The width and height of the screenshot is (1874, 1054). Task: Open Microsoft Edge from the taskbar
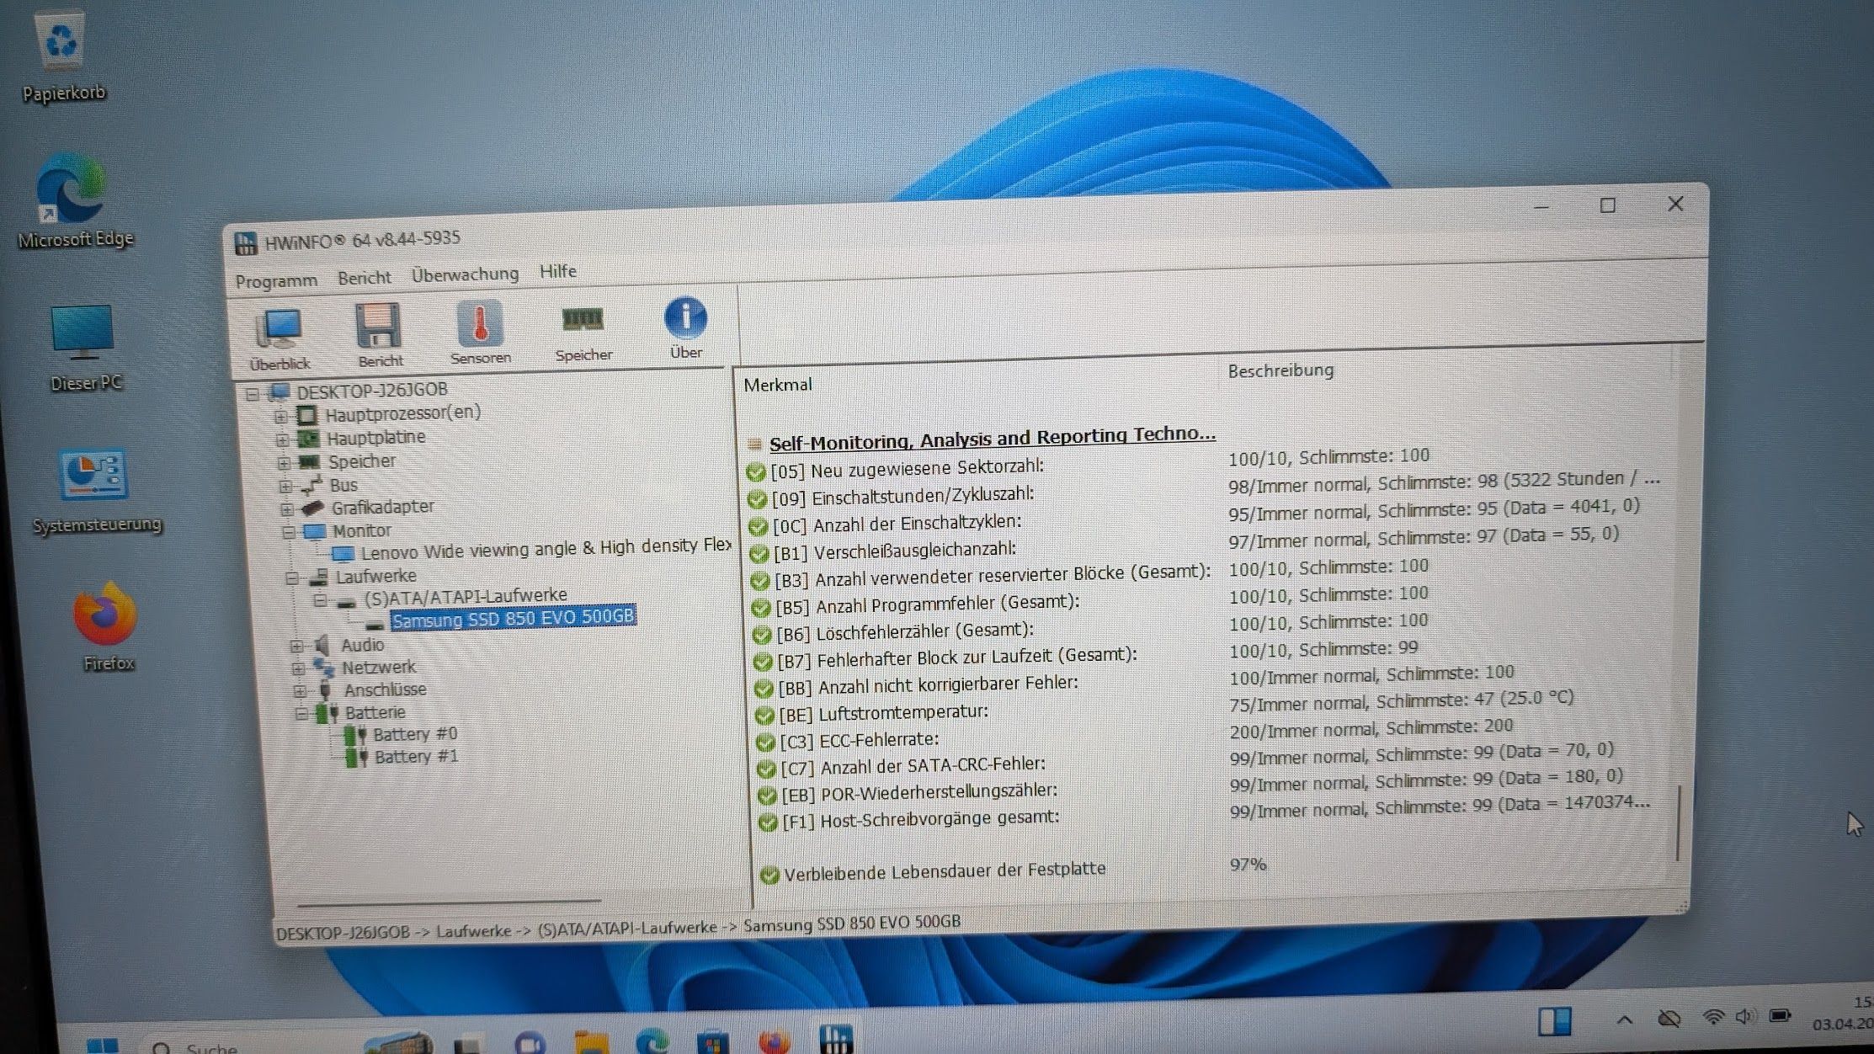coord(652,1042)
